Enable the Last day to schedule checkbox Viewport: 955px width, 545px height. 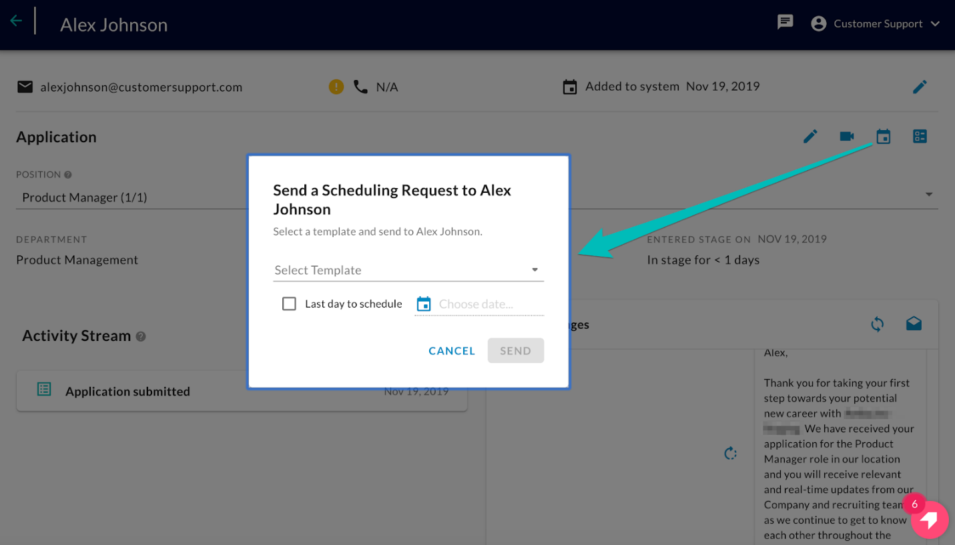coord(289,304)
